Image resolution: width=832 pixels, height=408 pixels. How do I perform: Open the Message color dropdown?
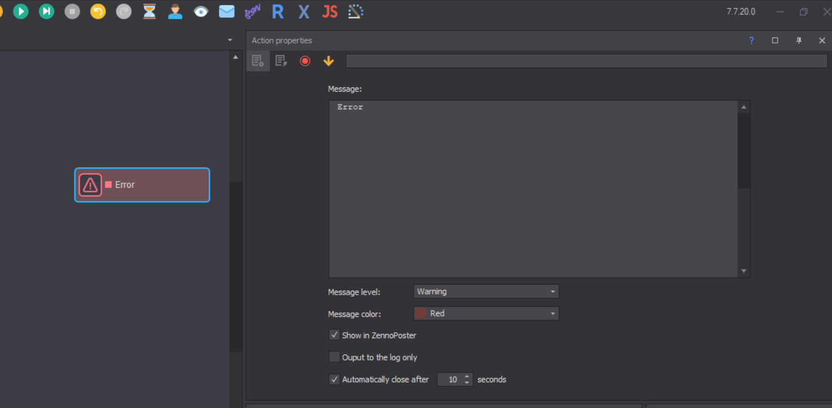pyautogui.click(x=486, y=313)
